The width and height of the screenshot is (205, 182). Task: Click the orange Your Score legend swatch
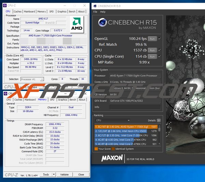(96, 149)
